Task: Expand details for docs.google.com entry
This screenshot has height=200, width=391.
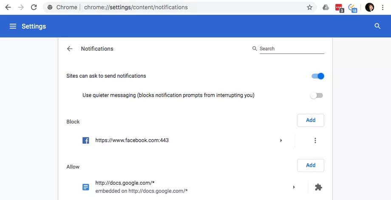Action: click(x=294, y=187)
